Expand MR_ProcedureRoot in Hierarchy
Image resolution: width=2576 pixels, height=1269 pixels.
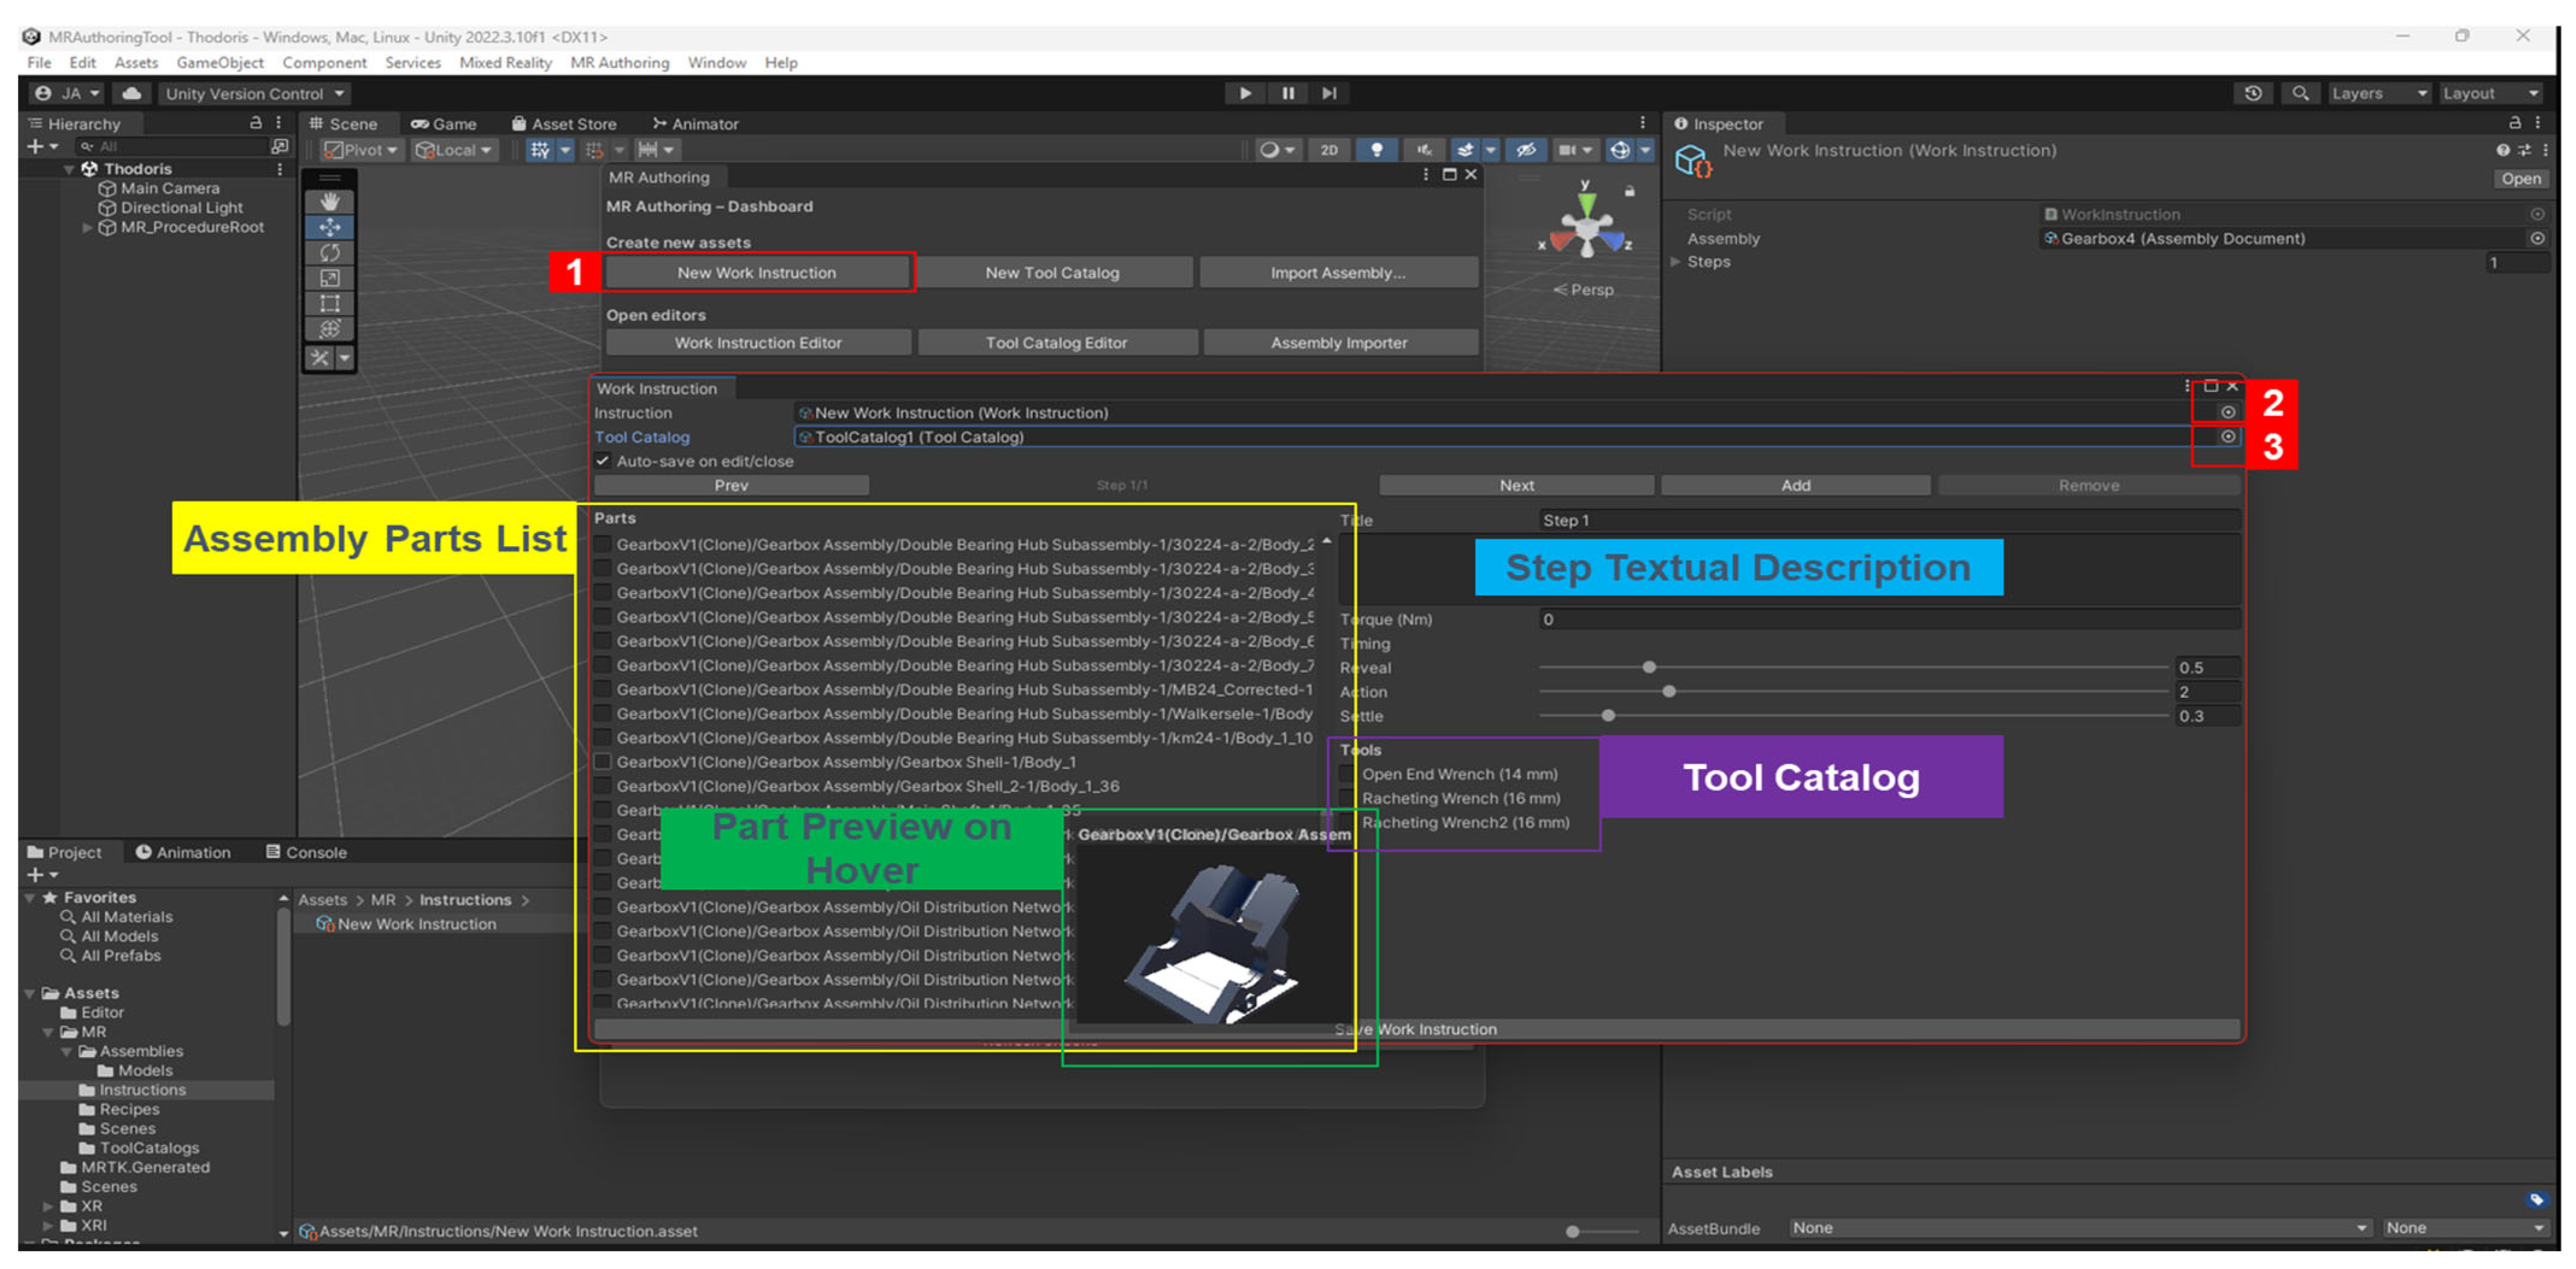click(x=87, y=227)
